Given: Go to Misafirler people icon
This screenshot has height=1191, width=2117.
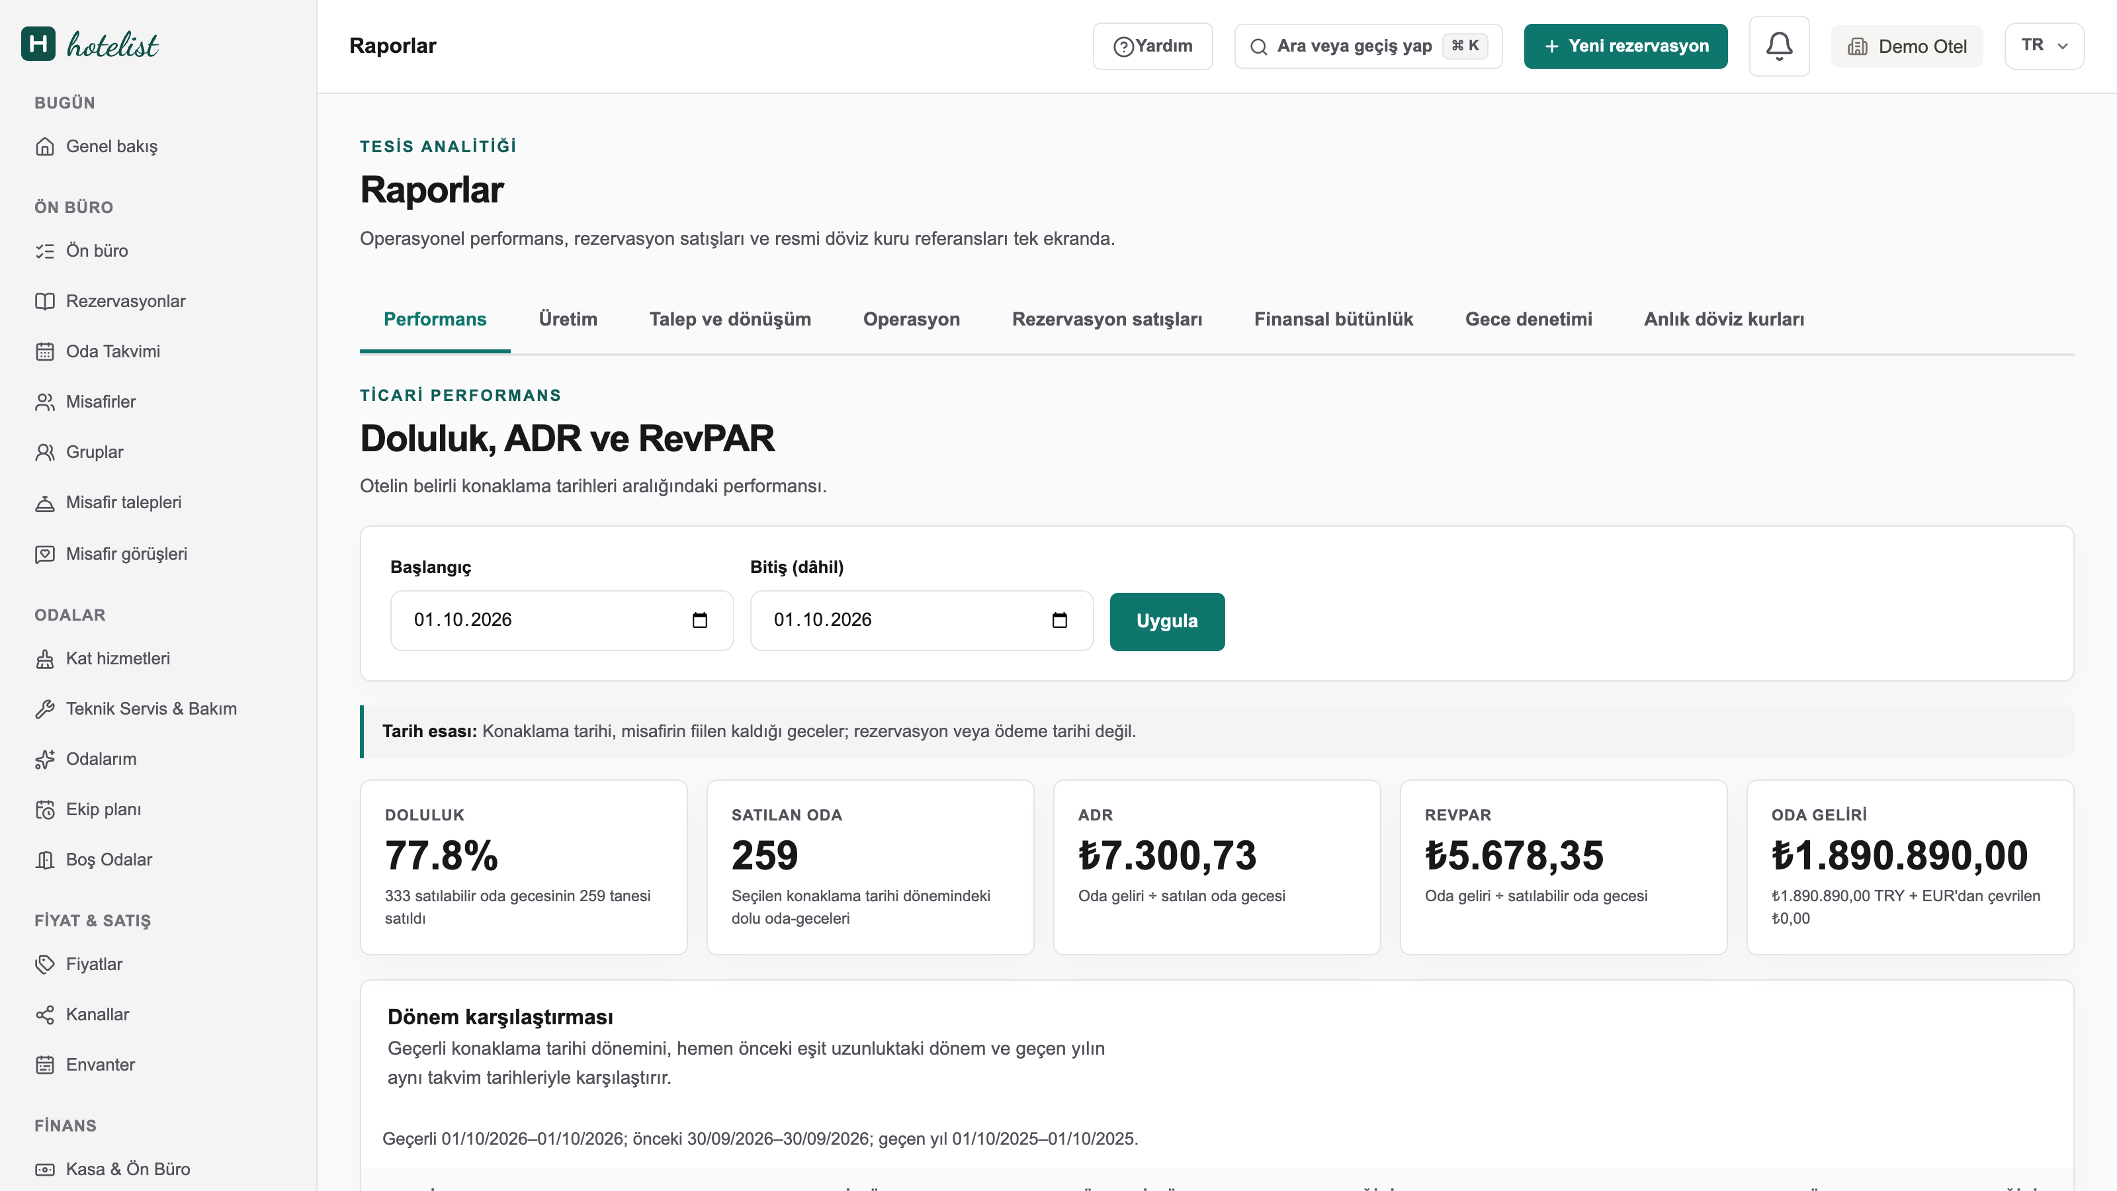Looking at the screenshot, I should [x=44, y=402].
